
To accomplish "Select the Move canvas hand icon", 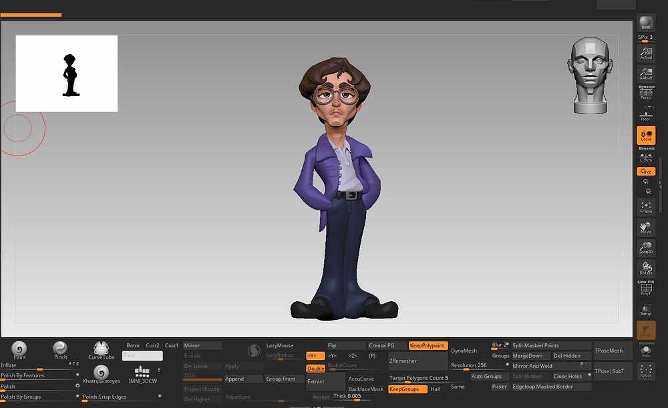I will [x=646, y=228].
